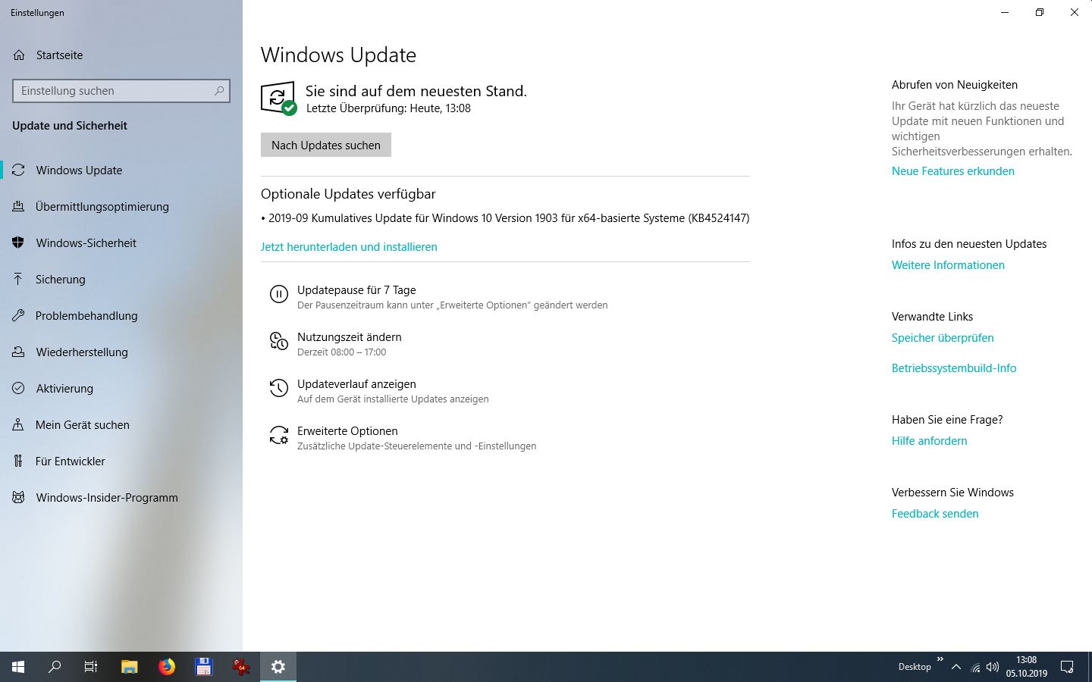Open Updateverlauf anzeigen

click(356, 384)
